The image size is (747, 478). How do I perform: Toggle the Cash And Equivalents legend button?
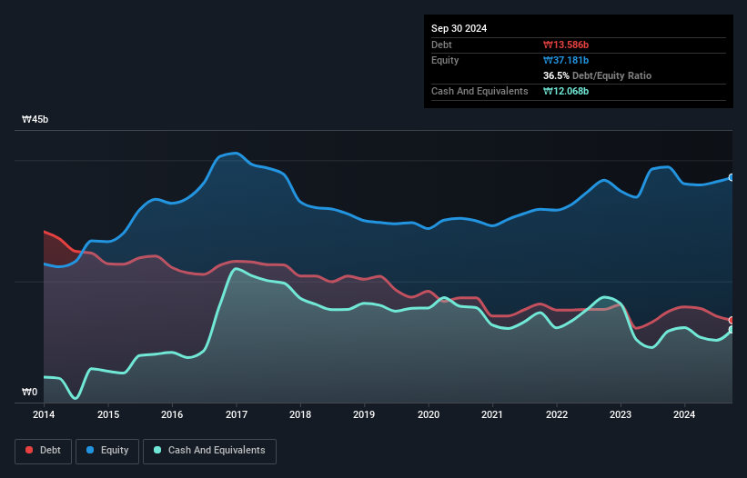click(209, 451)
